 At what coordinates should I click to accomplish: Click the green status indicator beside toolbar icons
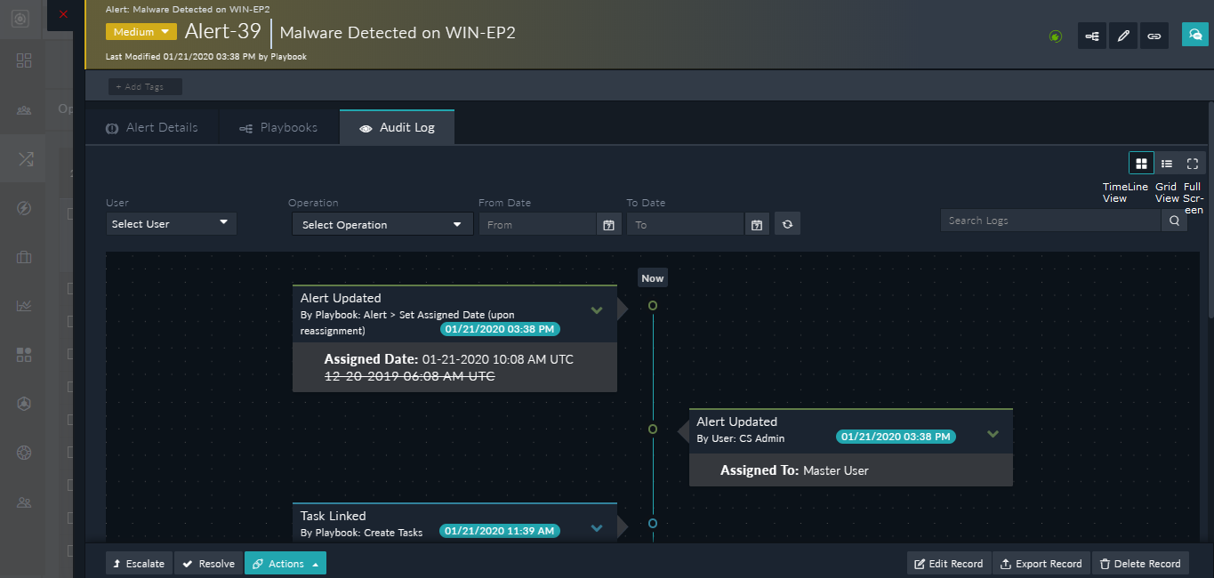point(1055,36)
